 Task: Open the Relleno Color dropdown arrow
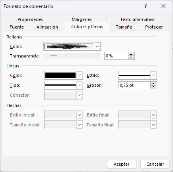[97, 46]
